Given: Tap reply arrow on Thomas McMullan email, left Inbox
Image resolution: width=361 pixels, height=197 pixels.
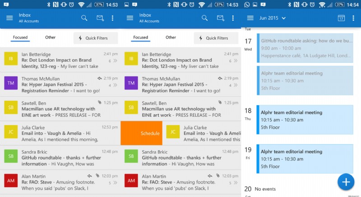Looking at the screenshot, I should tap(99, 78).
